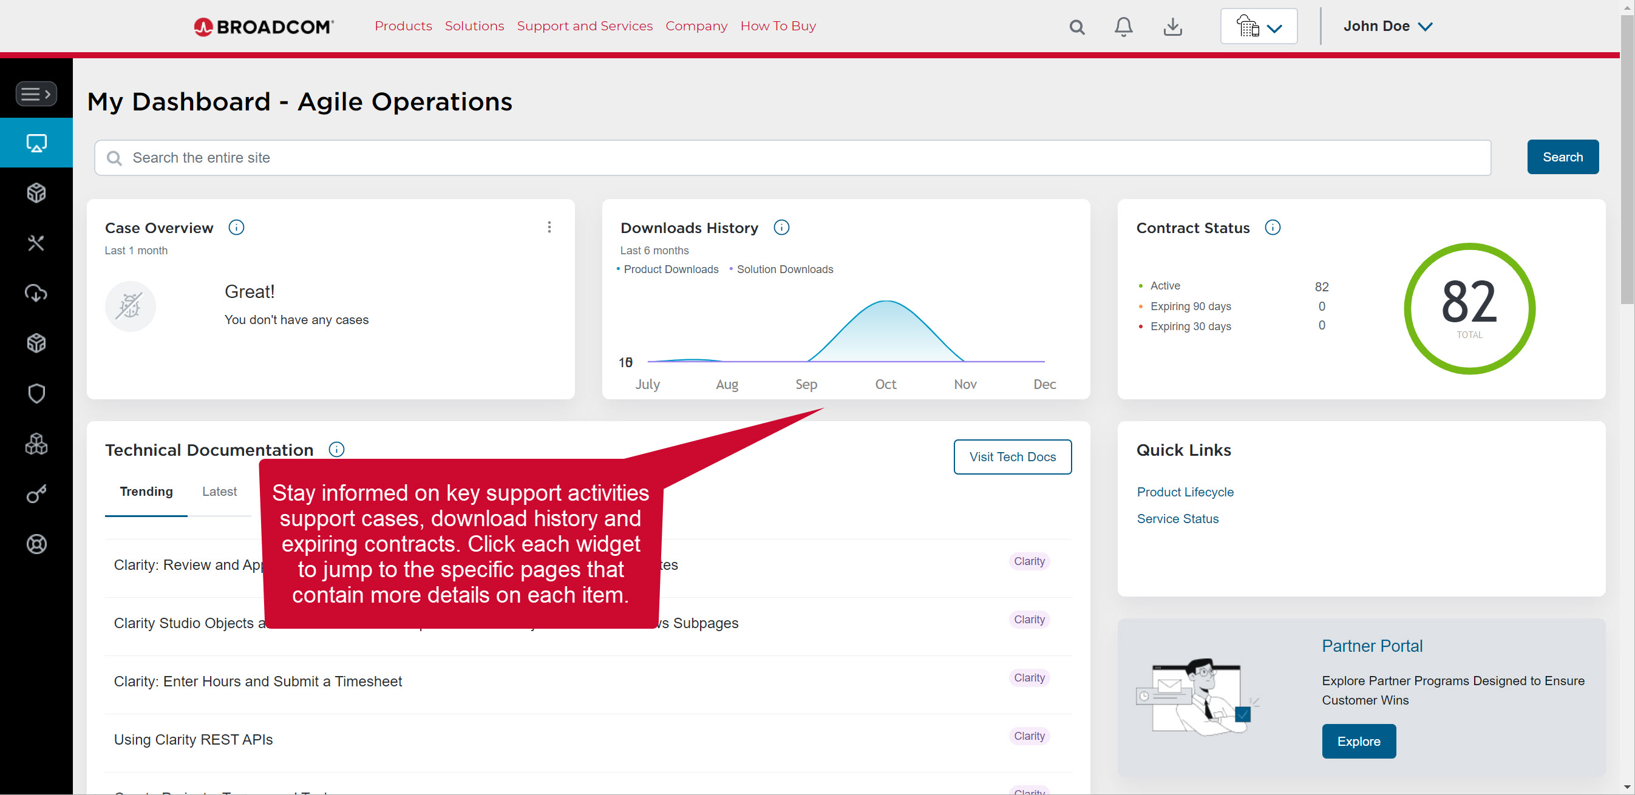Expand the left sidebar menu toggle
1635x795 pixels.
pyautogui.click(x=36, y=94)
